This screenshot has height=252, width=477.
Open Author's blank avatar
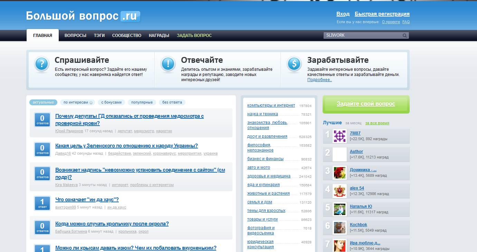340,154
